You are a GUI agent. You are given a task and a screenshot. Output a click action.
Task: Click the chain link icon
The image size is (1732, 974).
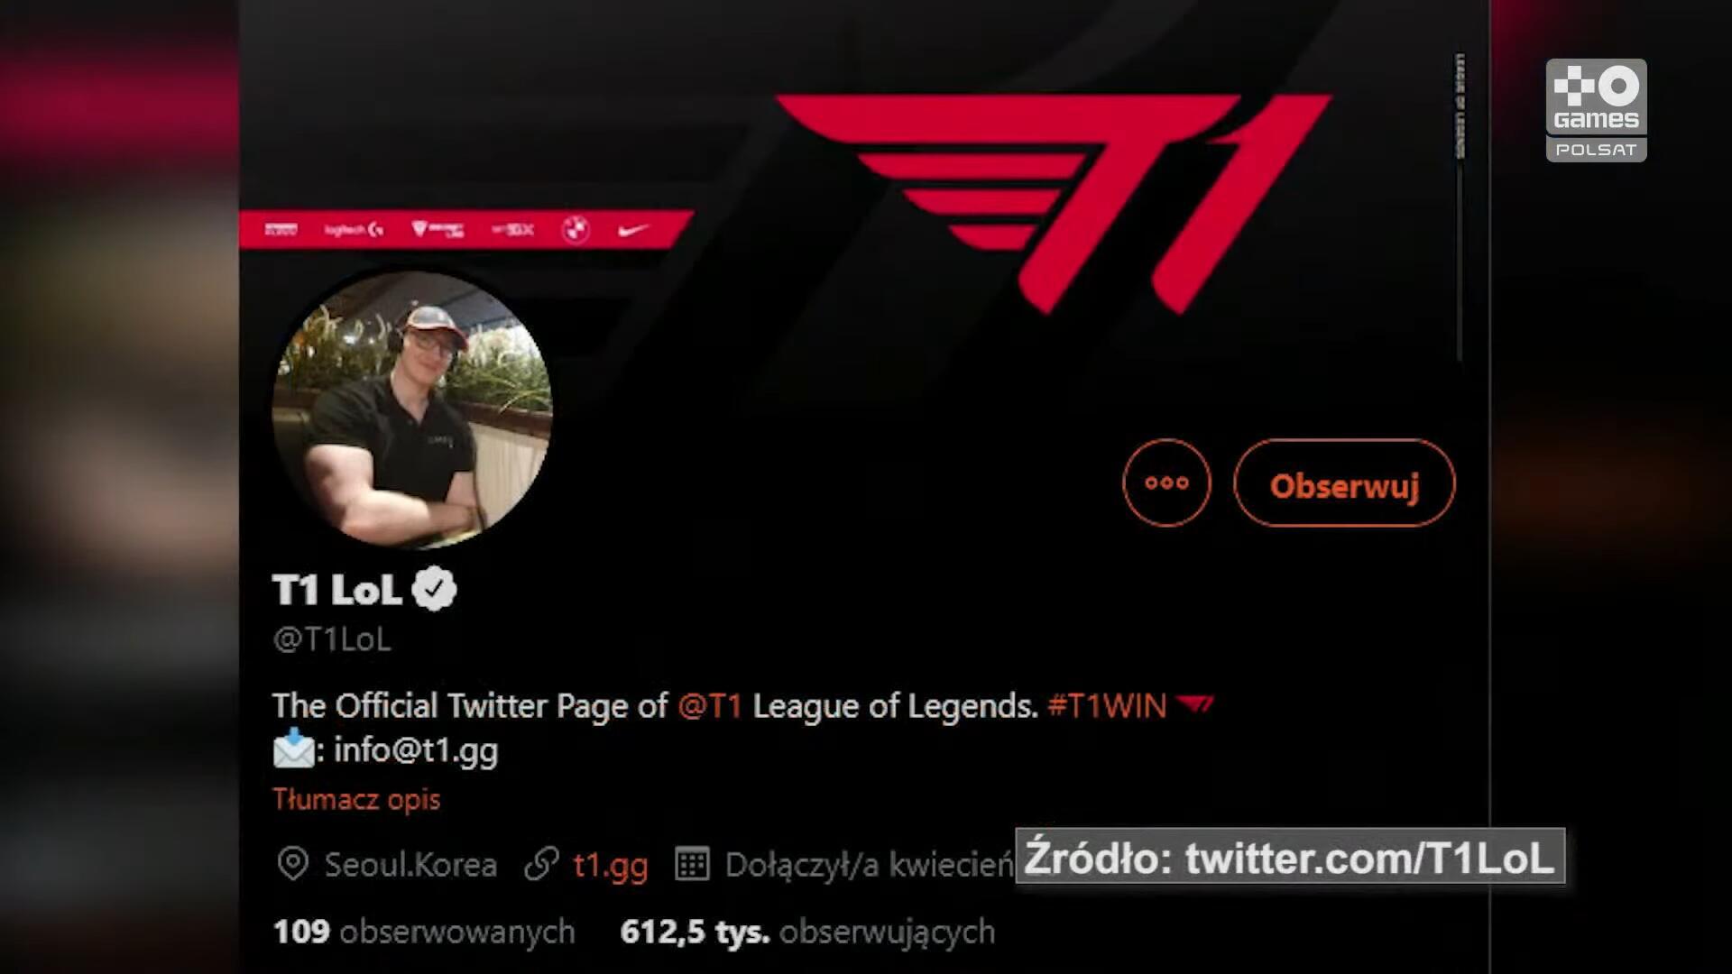[541, 864]
